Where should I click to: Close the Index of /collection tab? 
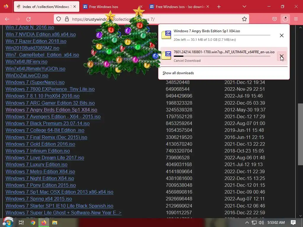[x=75, y=7]
